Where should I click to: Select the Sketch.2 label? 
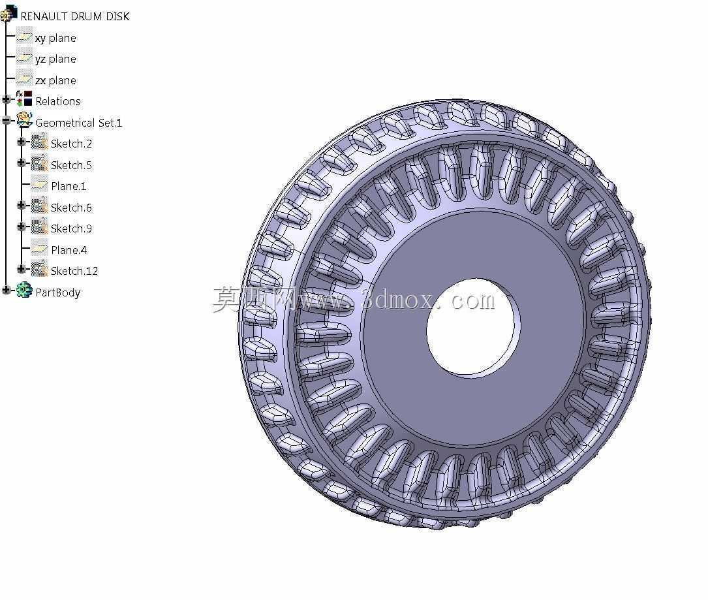(x=71, y=144)
